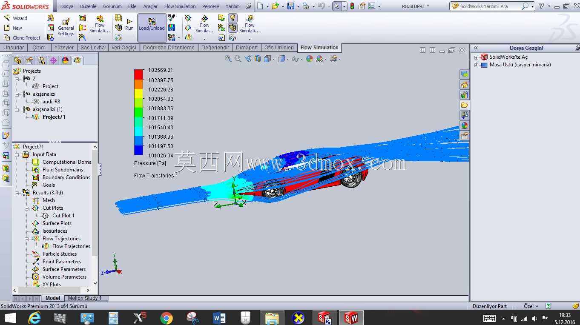Collapse the Dosya Gezgini task pane

[476, 48]
